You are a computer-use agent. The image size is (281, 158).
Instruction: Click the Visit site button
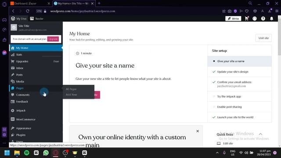[x=263, y=38]
